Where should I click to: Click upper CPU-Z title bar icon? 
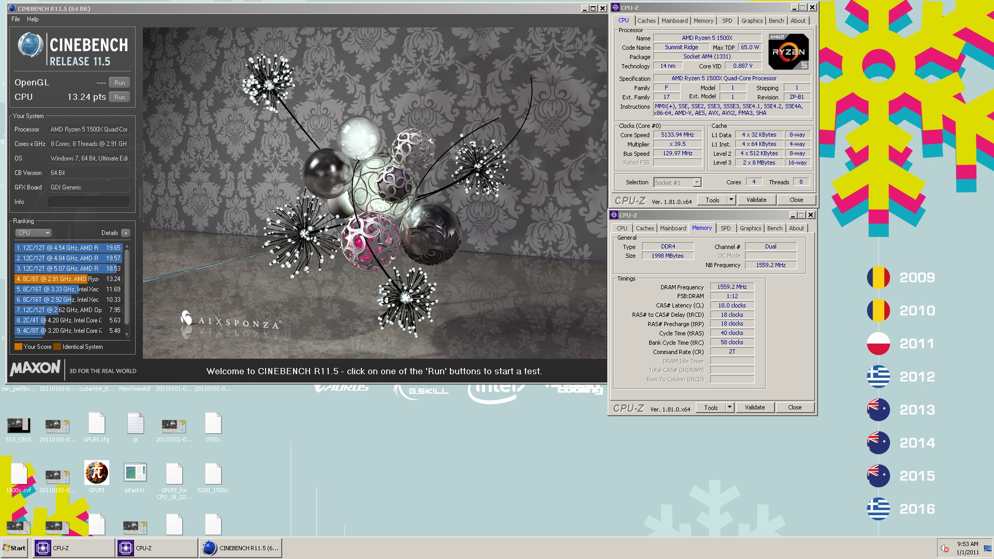click(616, 8)
